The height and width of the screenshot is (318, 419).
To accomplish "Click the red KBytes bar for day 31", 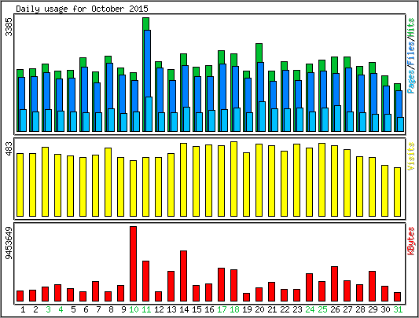I will 397,297.
